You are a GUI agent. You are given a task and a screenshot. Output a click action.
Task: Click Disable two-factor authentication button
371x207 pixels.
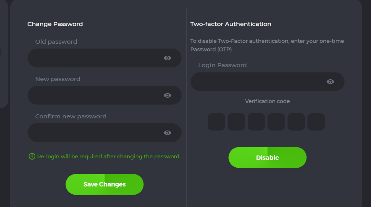[x=267, y=157]
